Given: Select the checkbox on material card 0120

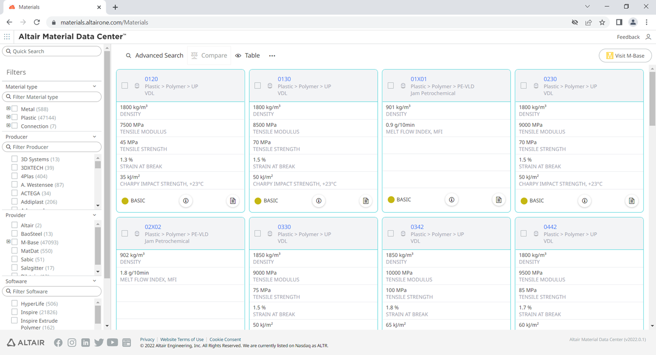Looking at the screenshot, I should tap(125, 85).
